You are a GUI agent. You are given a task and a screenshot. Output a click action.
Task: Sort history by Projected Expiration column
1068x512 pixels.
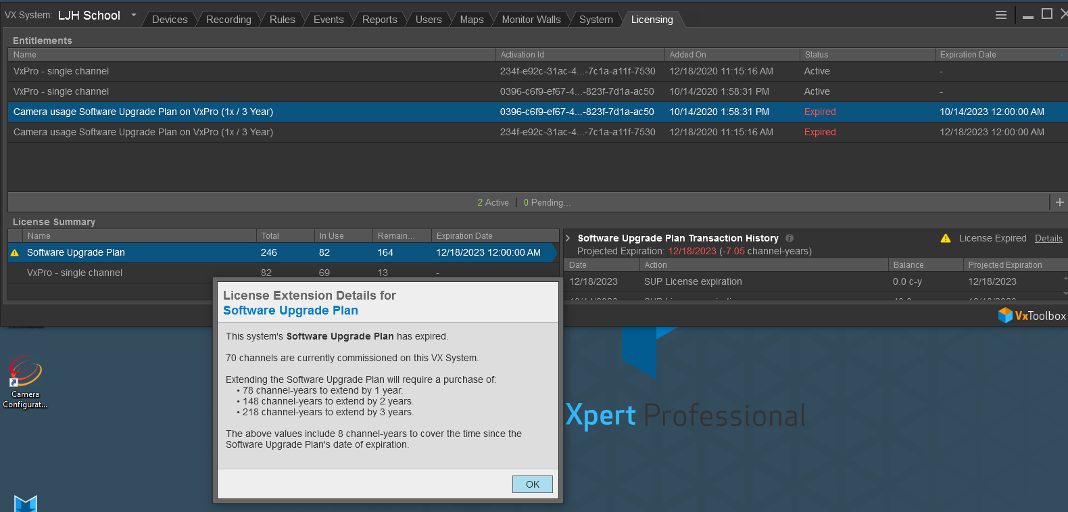point(1015,265)
